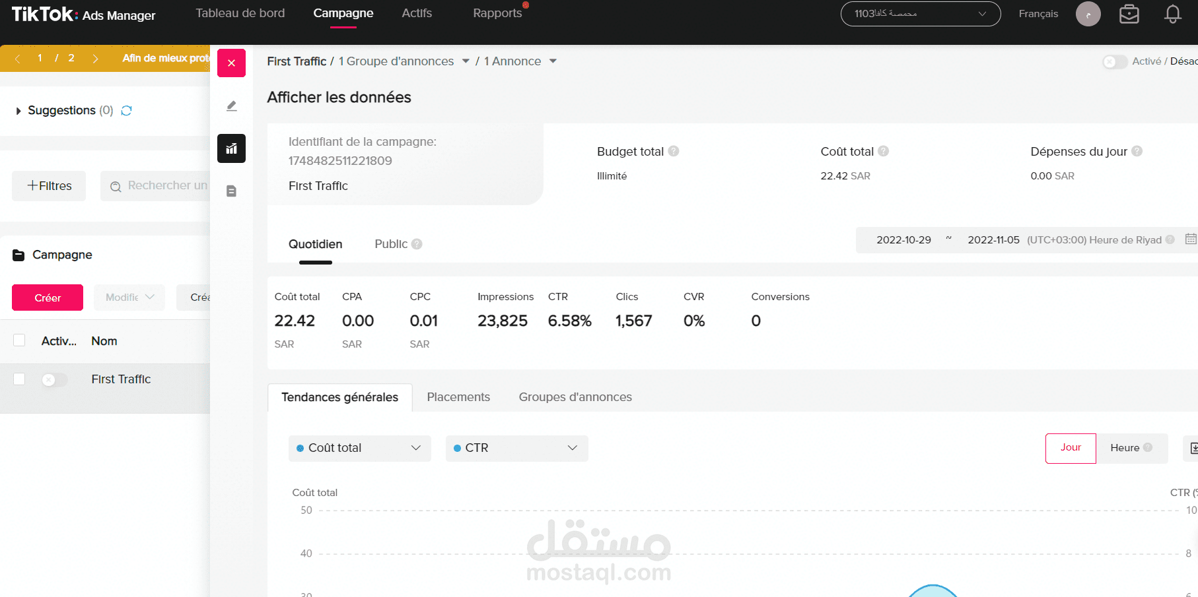Click the First Traffic campaign name

point(121,379)
